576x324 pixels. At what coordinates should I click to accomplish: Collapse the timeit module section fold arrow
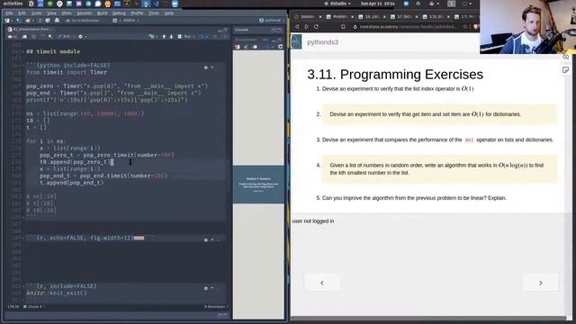23,52
